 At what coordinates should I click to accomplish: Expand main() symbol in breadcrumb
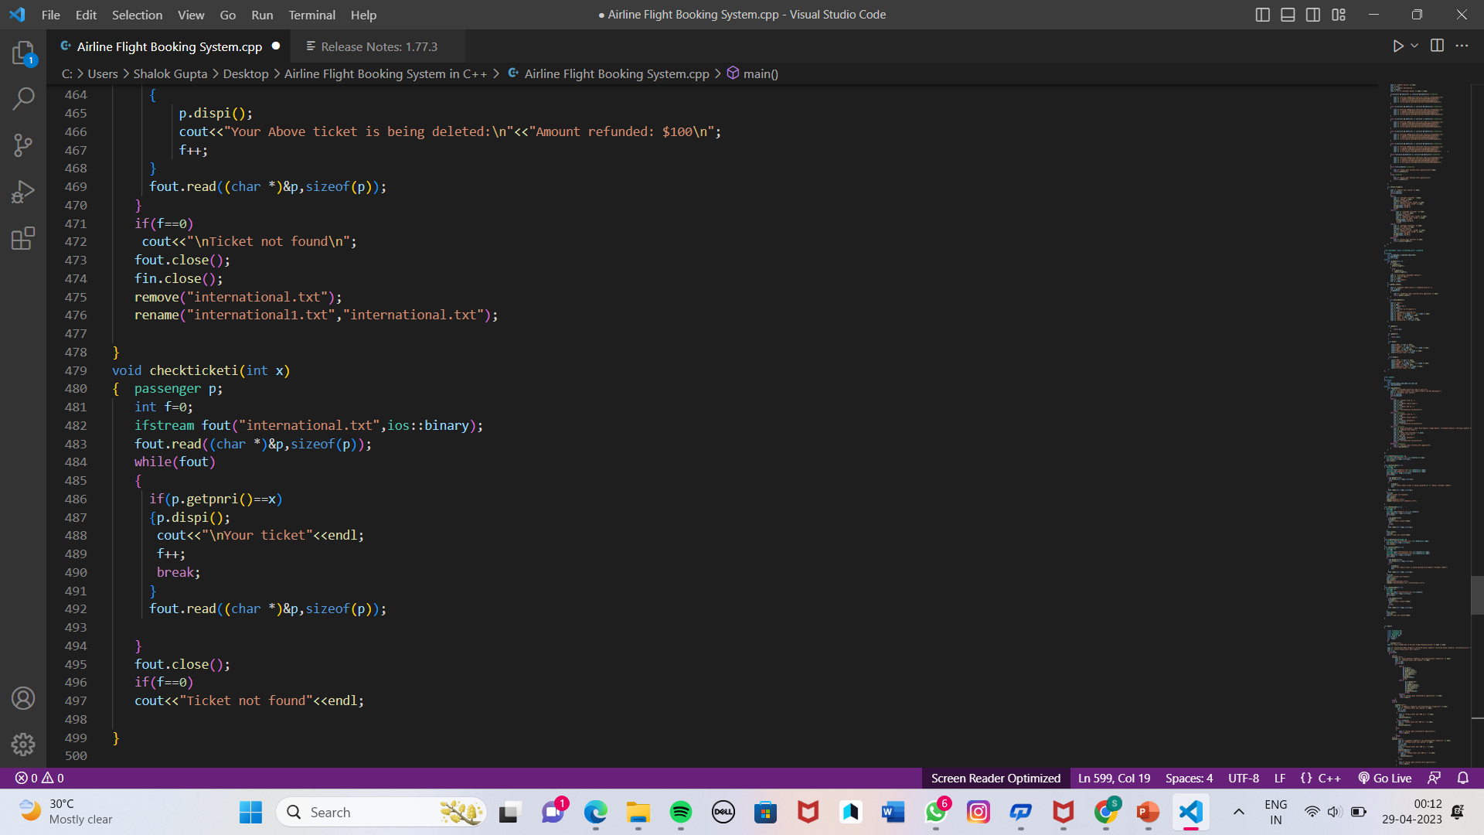(x=760, y=73)
